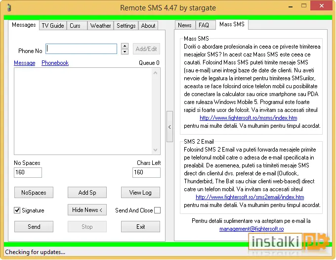Collapse news panel with the < splitter button
The image size is (336, 260).
click(x=169, y=127)
